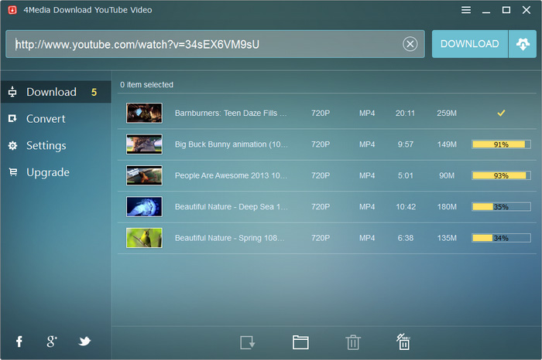Screen dimensions: 542x360
Task: Maximize the application window
Action: [506, 10]
